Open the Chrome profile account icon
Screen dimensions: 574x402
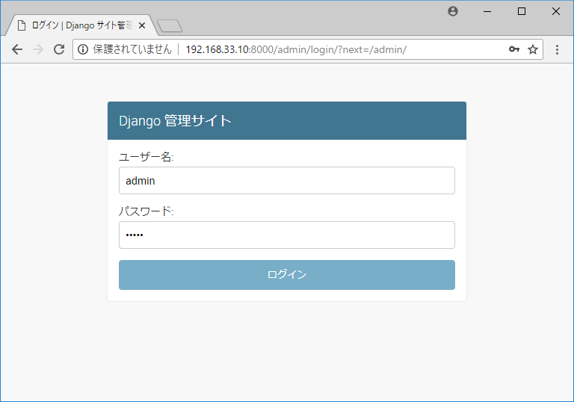pos(452,11)
